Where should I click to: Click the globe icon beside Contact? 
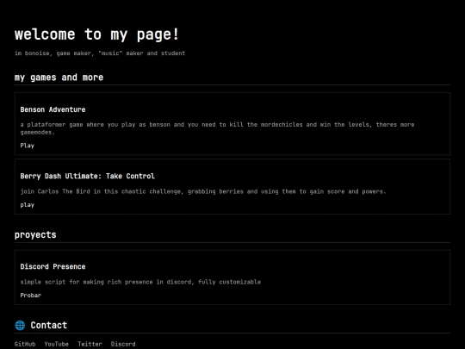(20, 325)
